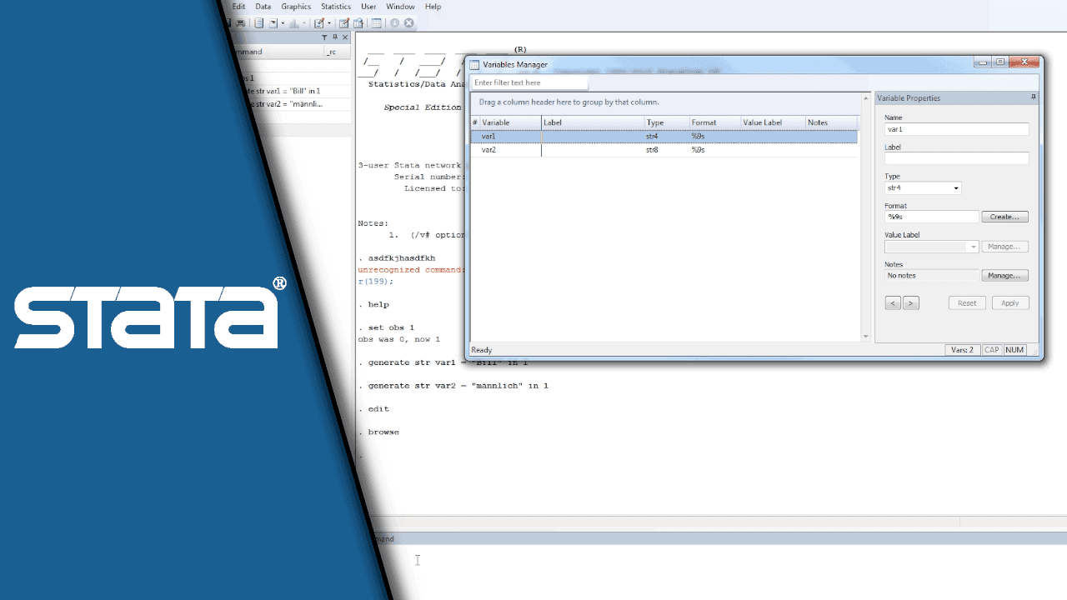The width and height of the screenshot is (1067, 600).
Task: Click the Create... button next to Format
Action: tap(1004, 217)
